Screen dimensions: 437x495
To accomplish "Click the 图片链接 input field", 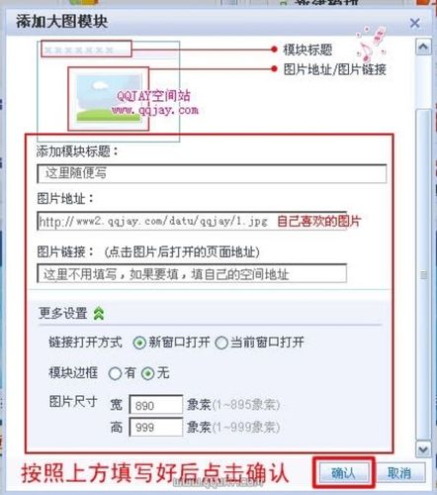I will pyautogui.click(x=192, y=273).
